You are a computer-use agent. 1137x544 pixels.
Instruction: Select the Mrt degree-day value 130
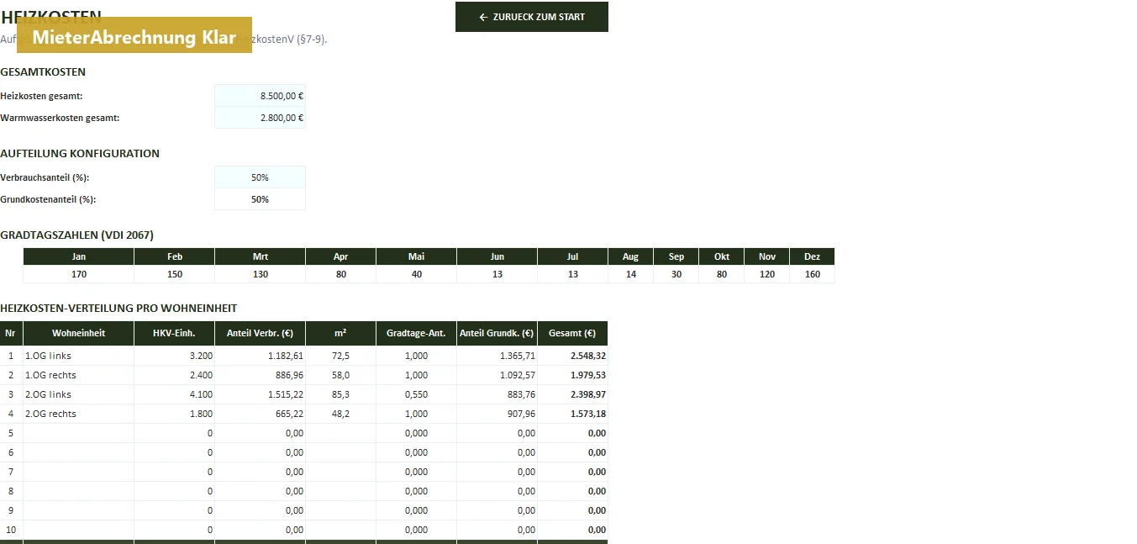point(261,274)
